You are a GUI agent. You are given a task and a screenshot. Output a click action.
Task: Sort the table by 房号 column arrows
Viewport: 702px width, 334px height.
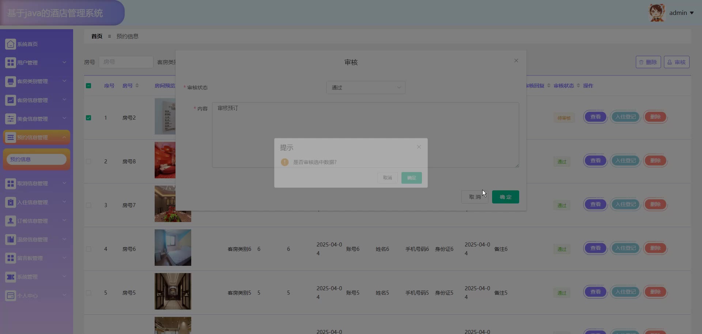[137, 86]
